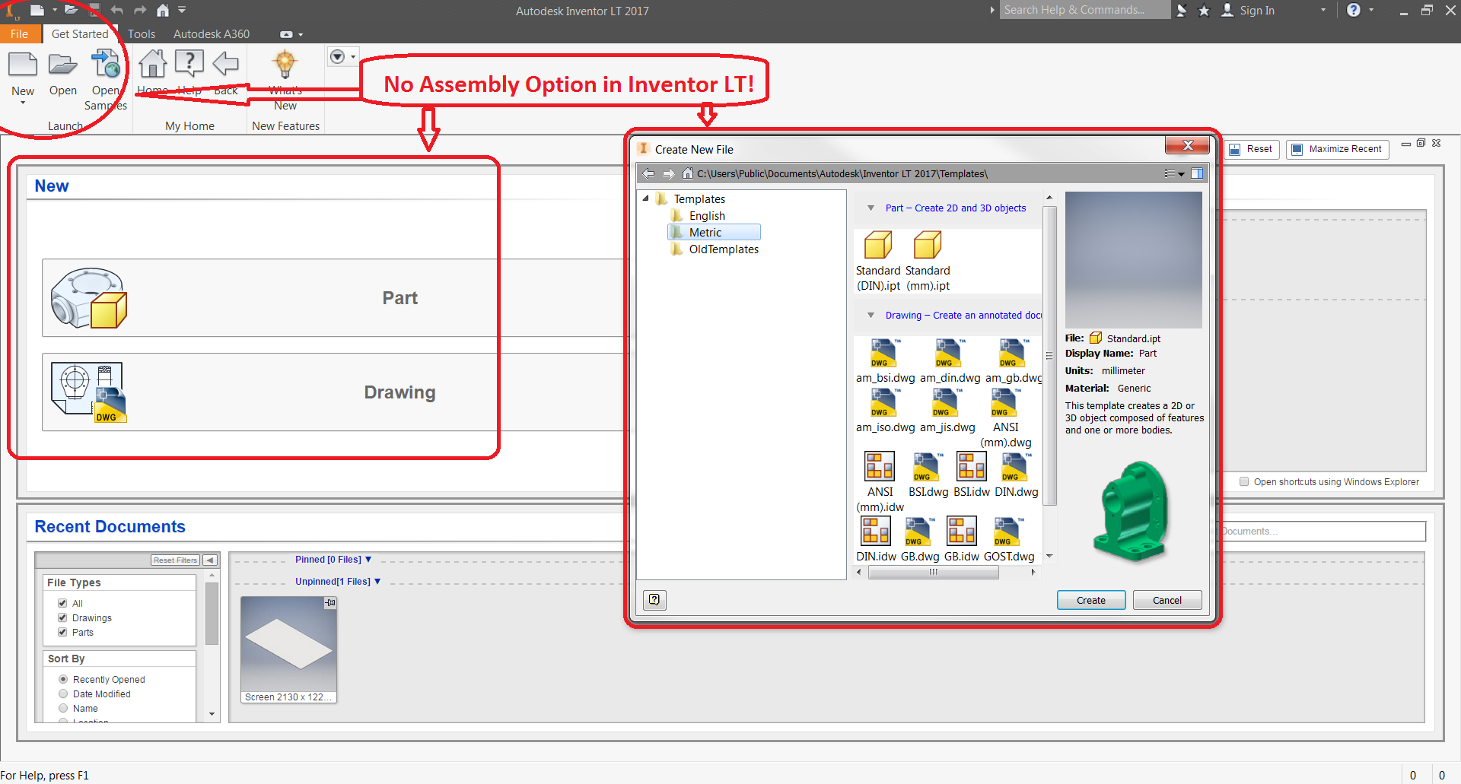This screenshot has width=1461, height=784.
Task: Click the help icon in Create New File dialog
Action: point(654,600)
